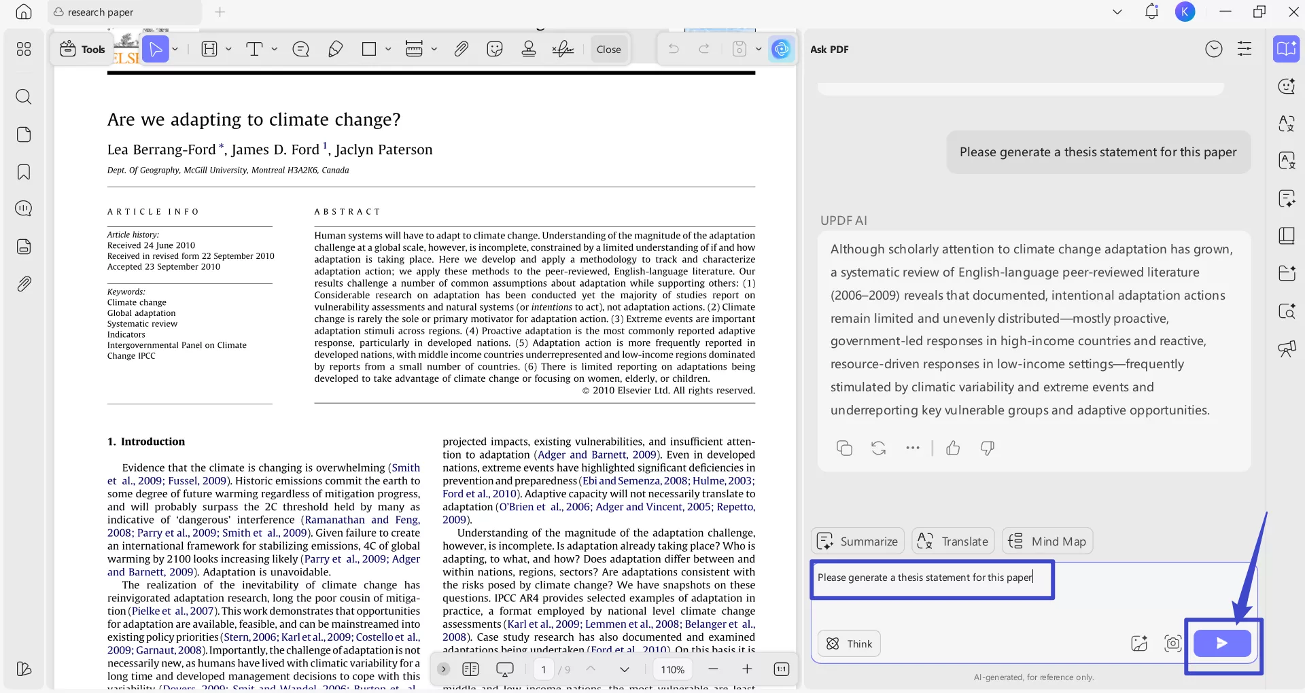
Task: Regenerate the AI thesis statement response
Action: point(878,448)
